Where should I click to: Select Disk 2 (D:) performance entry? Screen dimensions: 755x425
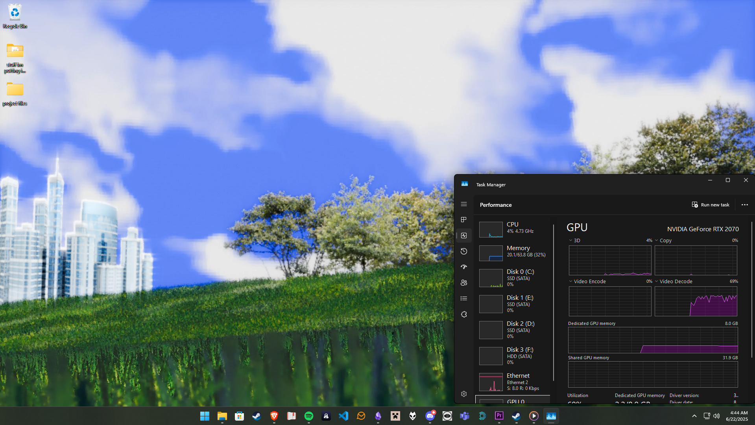pos(513,330)
